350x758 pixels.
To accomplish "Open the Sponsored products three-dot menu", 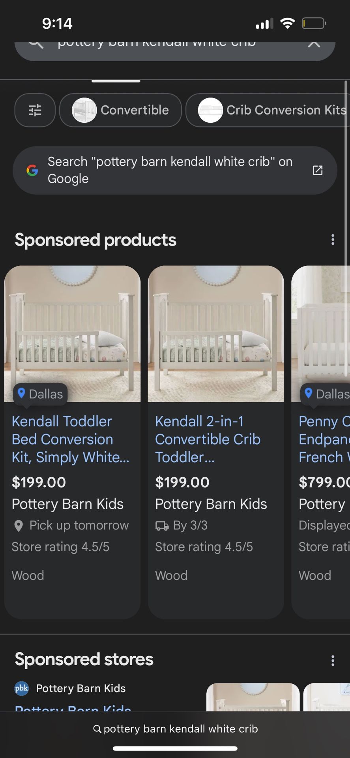I will 333,240.
